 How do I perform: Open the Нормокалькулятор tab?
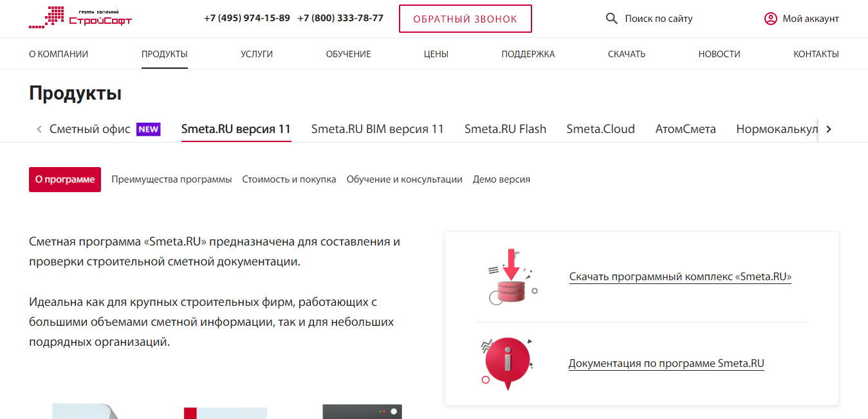pos(777,129)
